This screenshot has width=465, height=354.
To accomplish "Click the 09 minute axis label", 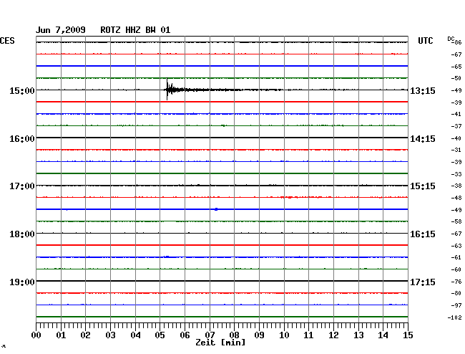I will (x=259, y=335).
